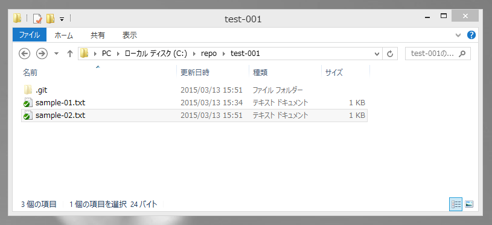Switch to the ホーム ribbon tab

(x=64, y=35)
